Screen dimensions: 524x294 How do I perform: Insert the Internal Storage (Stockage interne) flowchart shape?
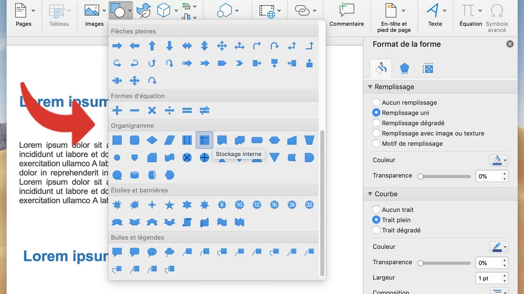204,140
